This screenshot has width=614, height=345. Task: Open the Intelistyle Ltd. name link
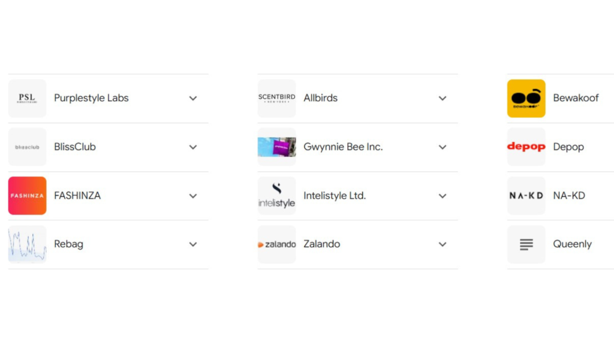point(335,196)
